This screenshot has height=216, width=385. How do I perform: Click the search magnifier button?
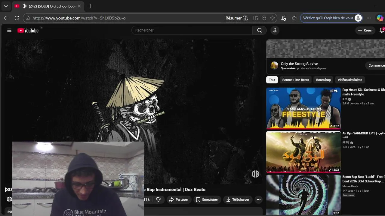[260, 30]
